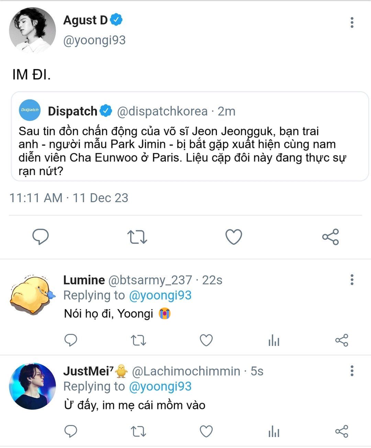
Task: Share the main Agust D tweet
Action: (330, 237)
